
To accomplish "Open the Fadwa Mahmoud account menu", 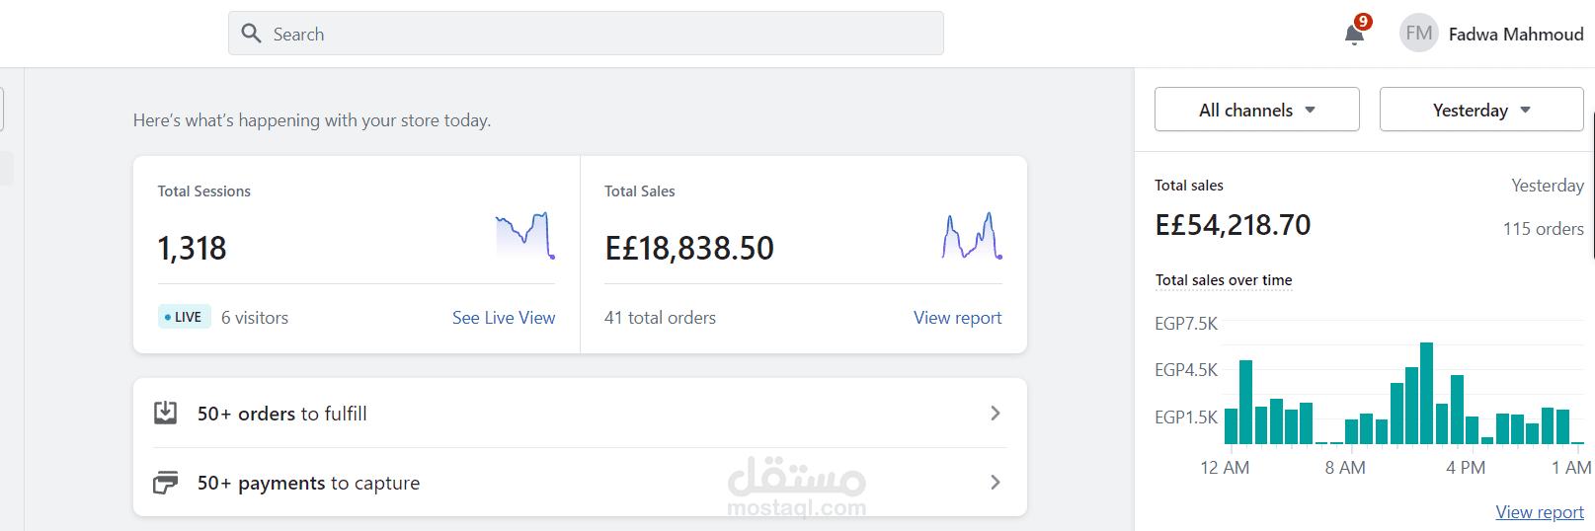I will tap(1515, 35).
